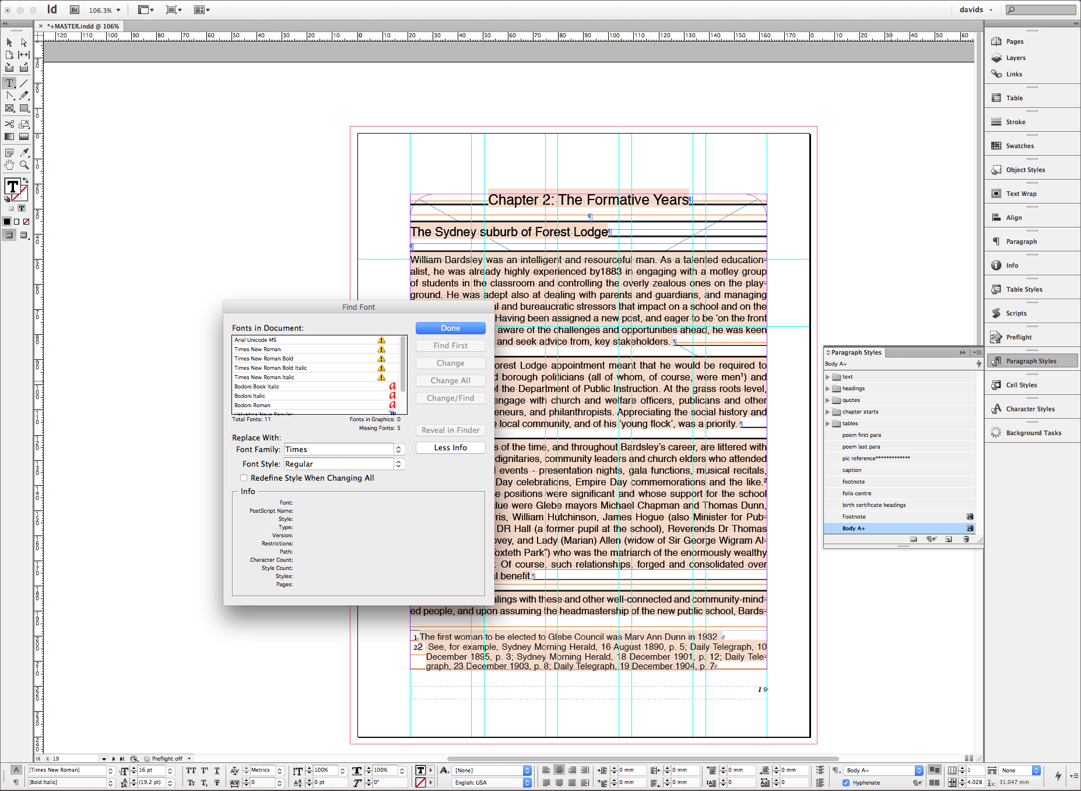1081x791 pixels.
Task: Click the Done button
Action: click(450, 328)
